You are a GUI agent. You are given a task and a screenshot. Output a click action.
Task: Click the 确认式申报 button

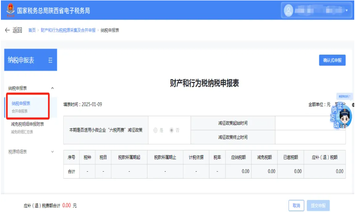[332, 61]
